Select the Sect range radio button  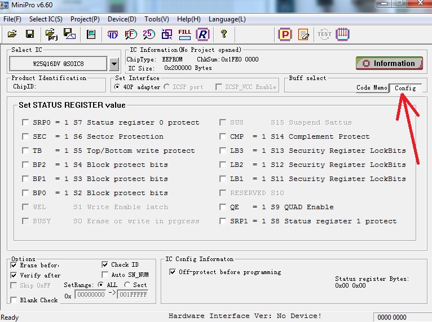point(127,285)
